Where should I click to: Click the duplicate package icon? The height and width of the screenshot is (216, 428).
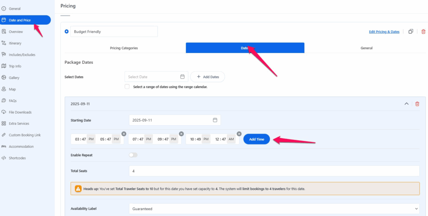coord(410,31)
